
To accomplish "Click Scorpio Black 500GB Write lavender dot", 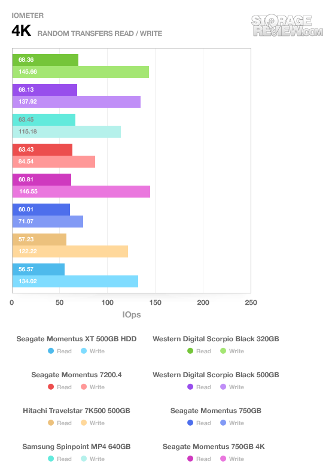I will tap(223, 387).
